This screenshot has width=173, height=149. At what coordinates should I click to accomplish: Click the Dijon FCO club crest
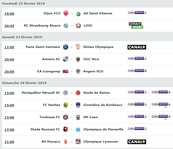click(66, 13)
